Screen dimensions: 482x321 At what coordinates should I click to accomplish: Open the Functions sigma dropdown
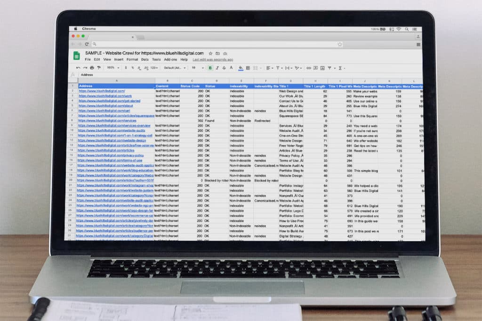coord(342,68)
